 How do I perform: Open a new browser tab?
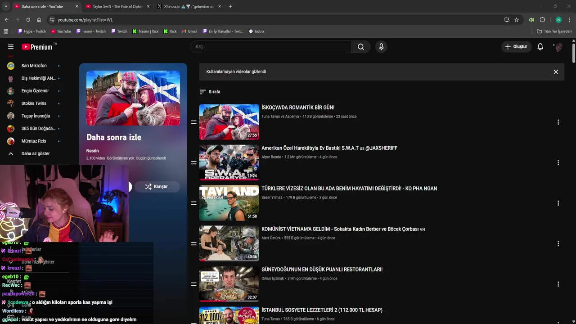coord(230,6)
